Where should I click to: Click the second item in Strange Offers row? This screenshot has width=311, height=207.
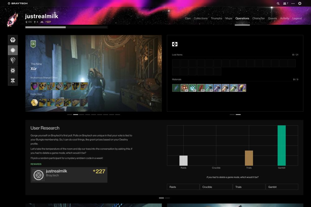pos(43,86)
